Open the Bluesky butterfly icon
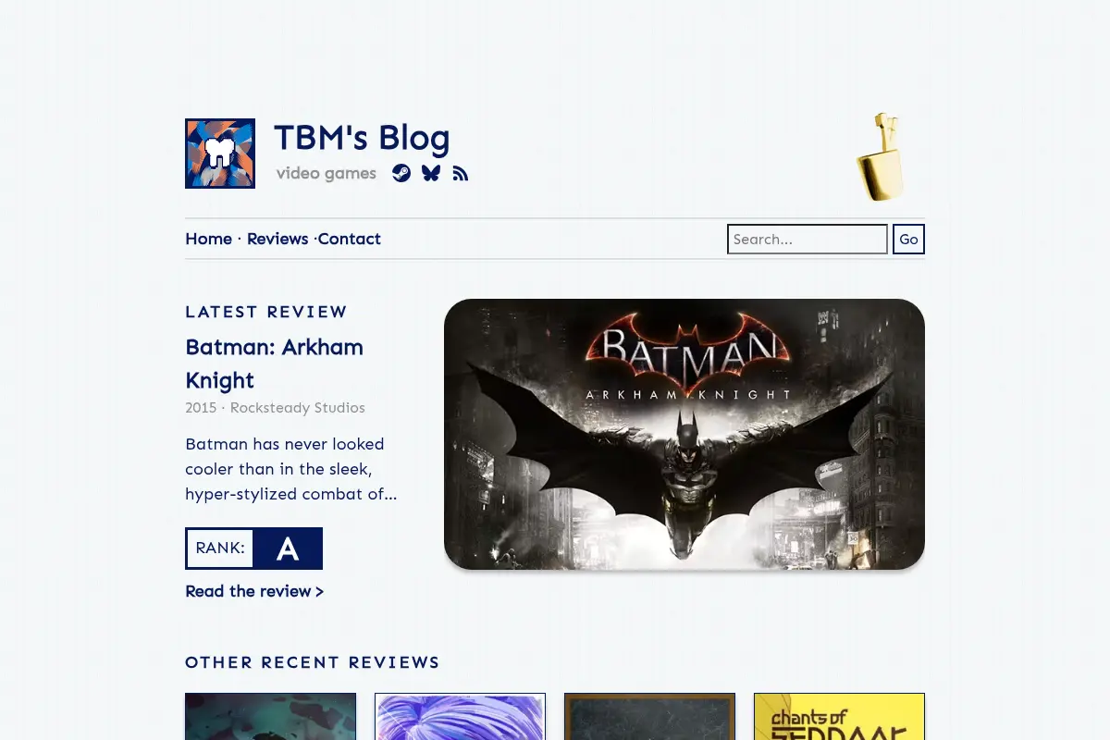Screen dimensions: 1110x740 pyautogui.click(x=431, y=173)
